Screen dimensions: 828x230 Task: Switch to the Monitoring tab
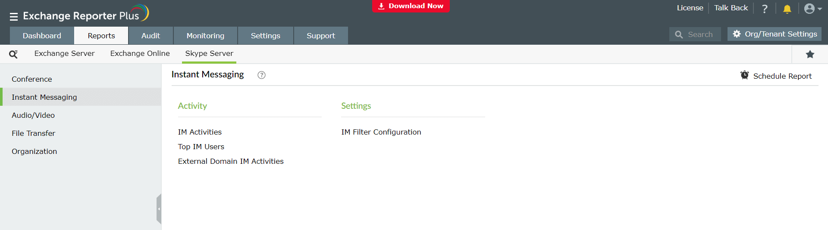coord(205,36)
